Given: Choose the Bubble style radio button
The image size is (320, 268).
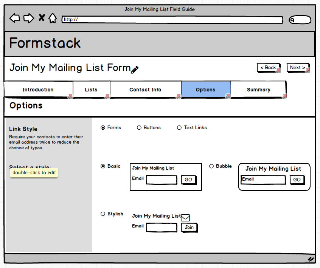Looking at the screenshot, I should point(211,166).
